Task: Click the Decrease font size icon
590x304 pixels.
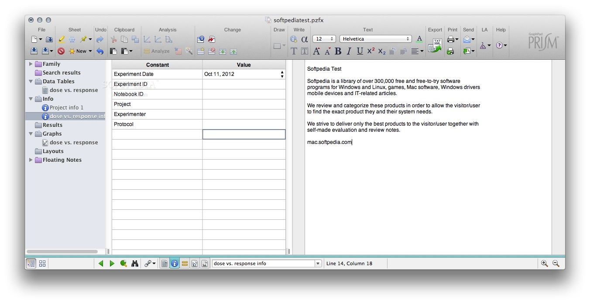Action: coord(327,51)
